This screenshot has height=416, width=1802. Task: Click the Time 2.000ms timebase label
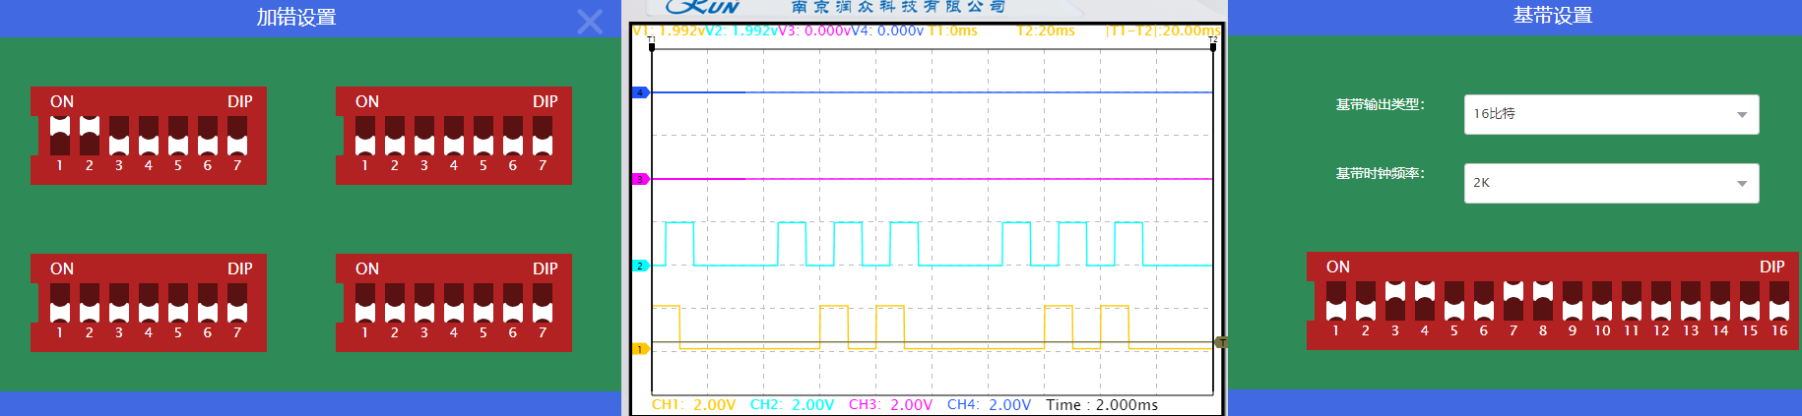coord(1101,405)
